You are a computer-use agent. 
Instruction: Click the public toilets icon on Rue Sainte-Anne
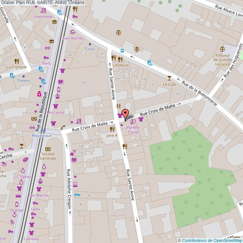point(119,106)
